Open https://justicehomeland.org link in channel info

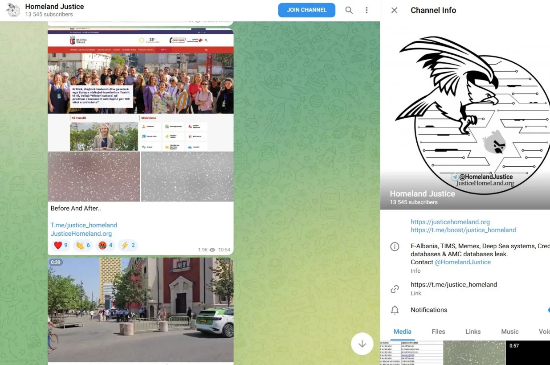coord(450,222)
